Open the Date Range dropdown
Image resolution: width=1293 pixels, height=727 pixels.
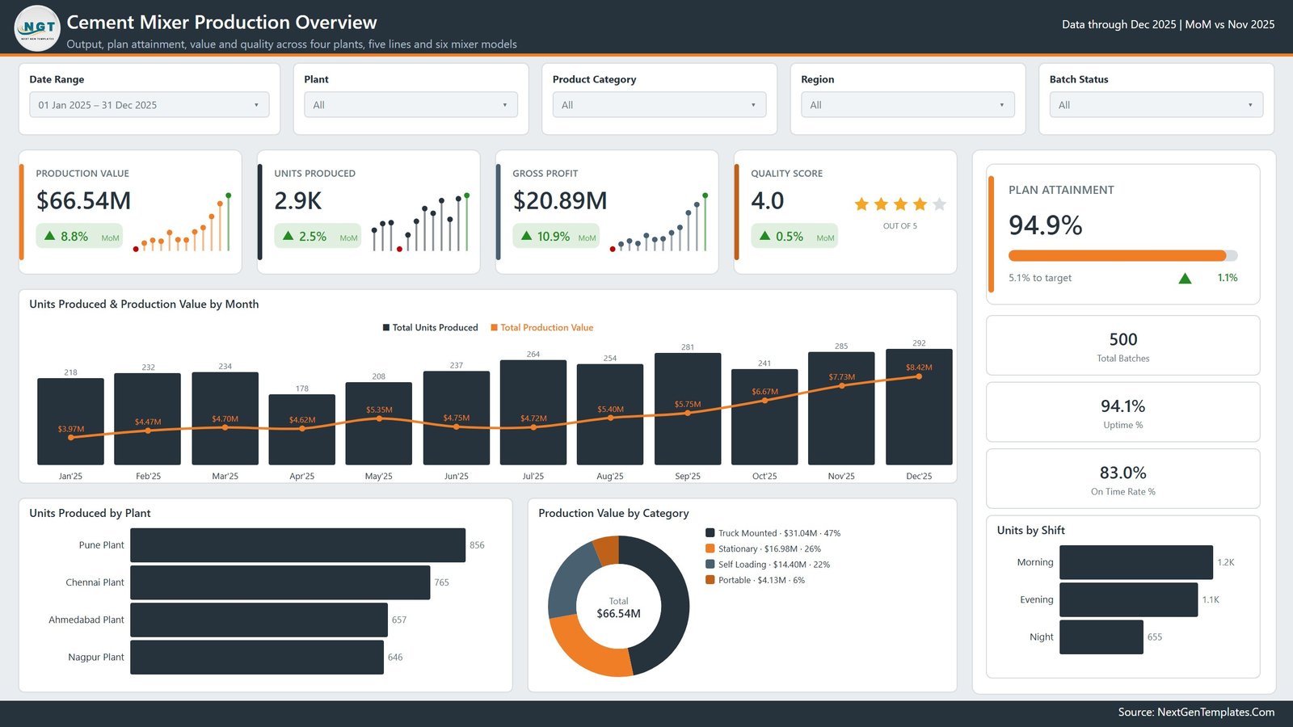click(150, 105)
